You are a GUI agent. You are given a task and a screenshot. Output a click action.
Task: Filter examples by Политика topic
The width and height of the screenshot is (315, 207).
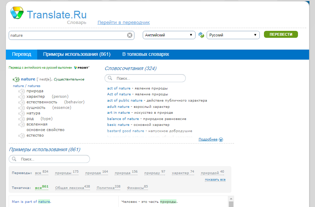click(x=106, y=188)
